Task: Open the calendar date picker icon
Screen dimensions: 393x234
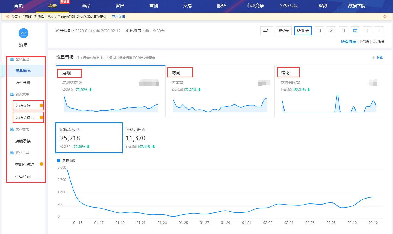Action: (x=355, y=31)
